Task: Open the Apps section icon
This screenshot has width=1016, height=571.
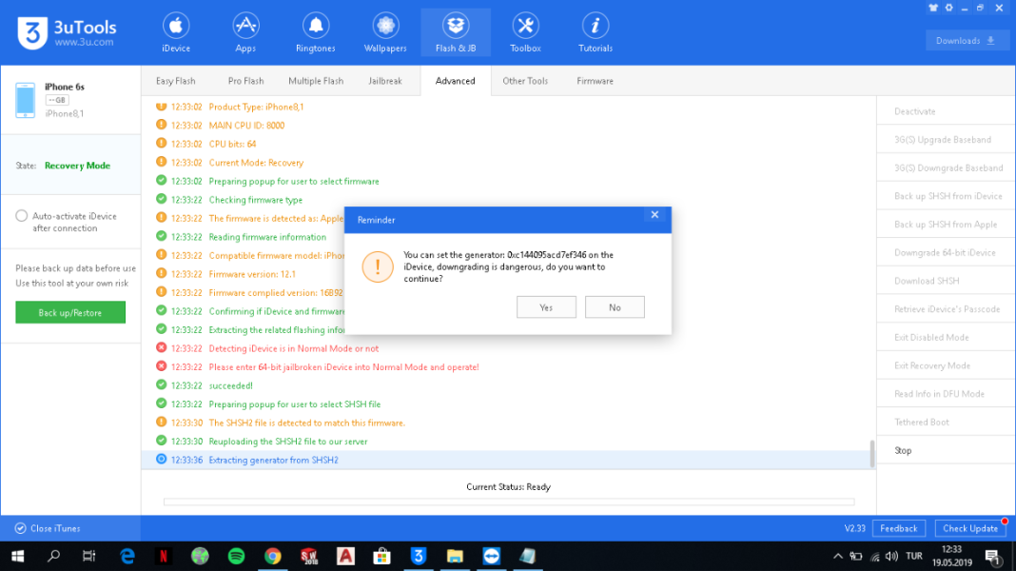Action: pos(245,26)
